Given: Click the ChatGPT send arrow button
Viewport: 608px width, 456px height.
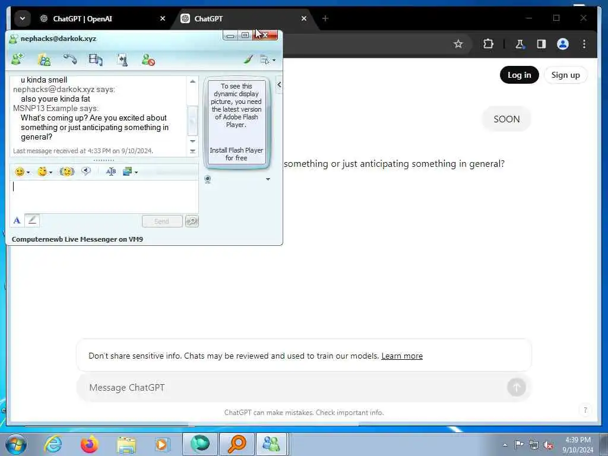Looking at the screenshot, I should (516, 387).
